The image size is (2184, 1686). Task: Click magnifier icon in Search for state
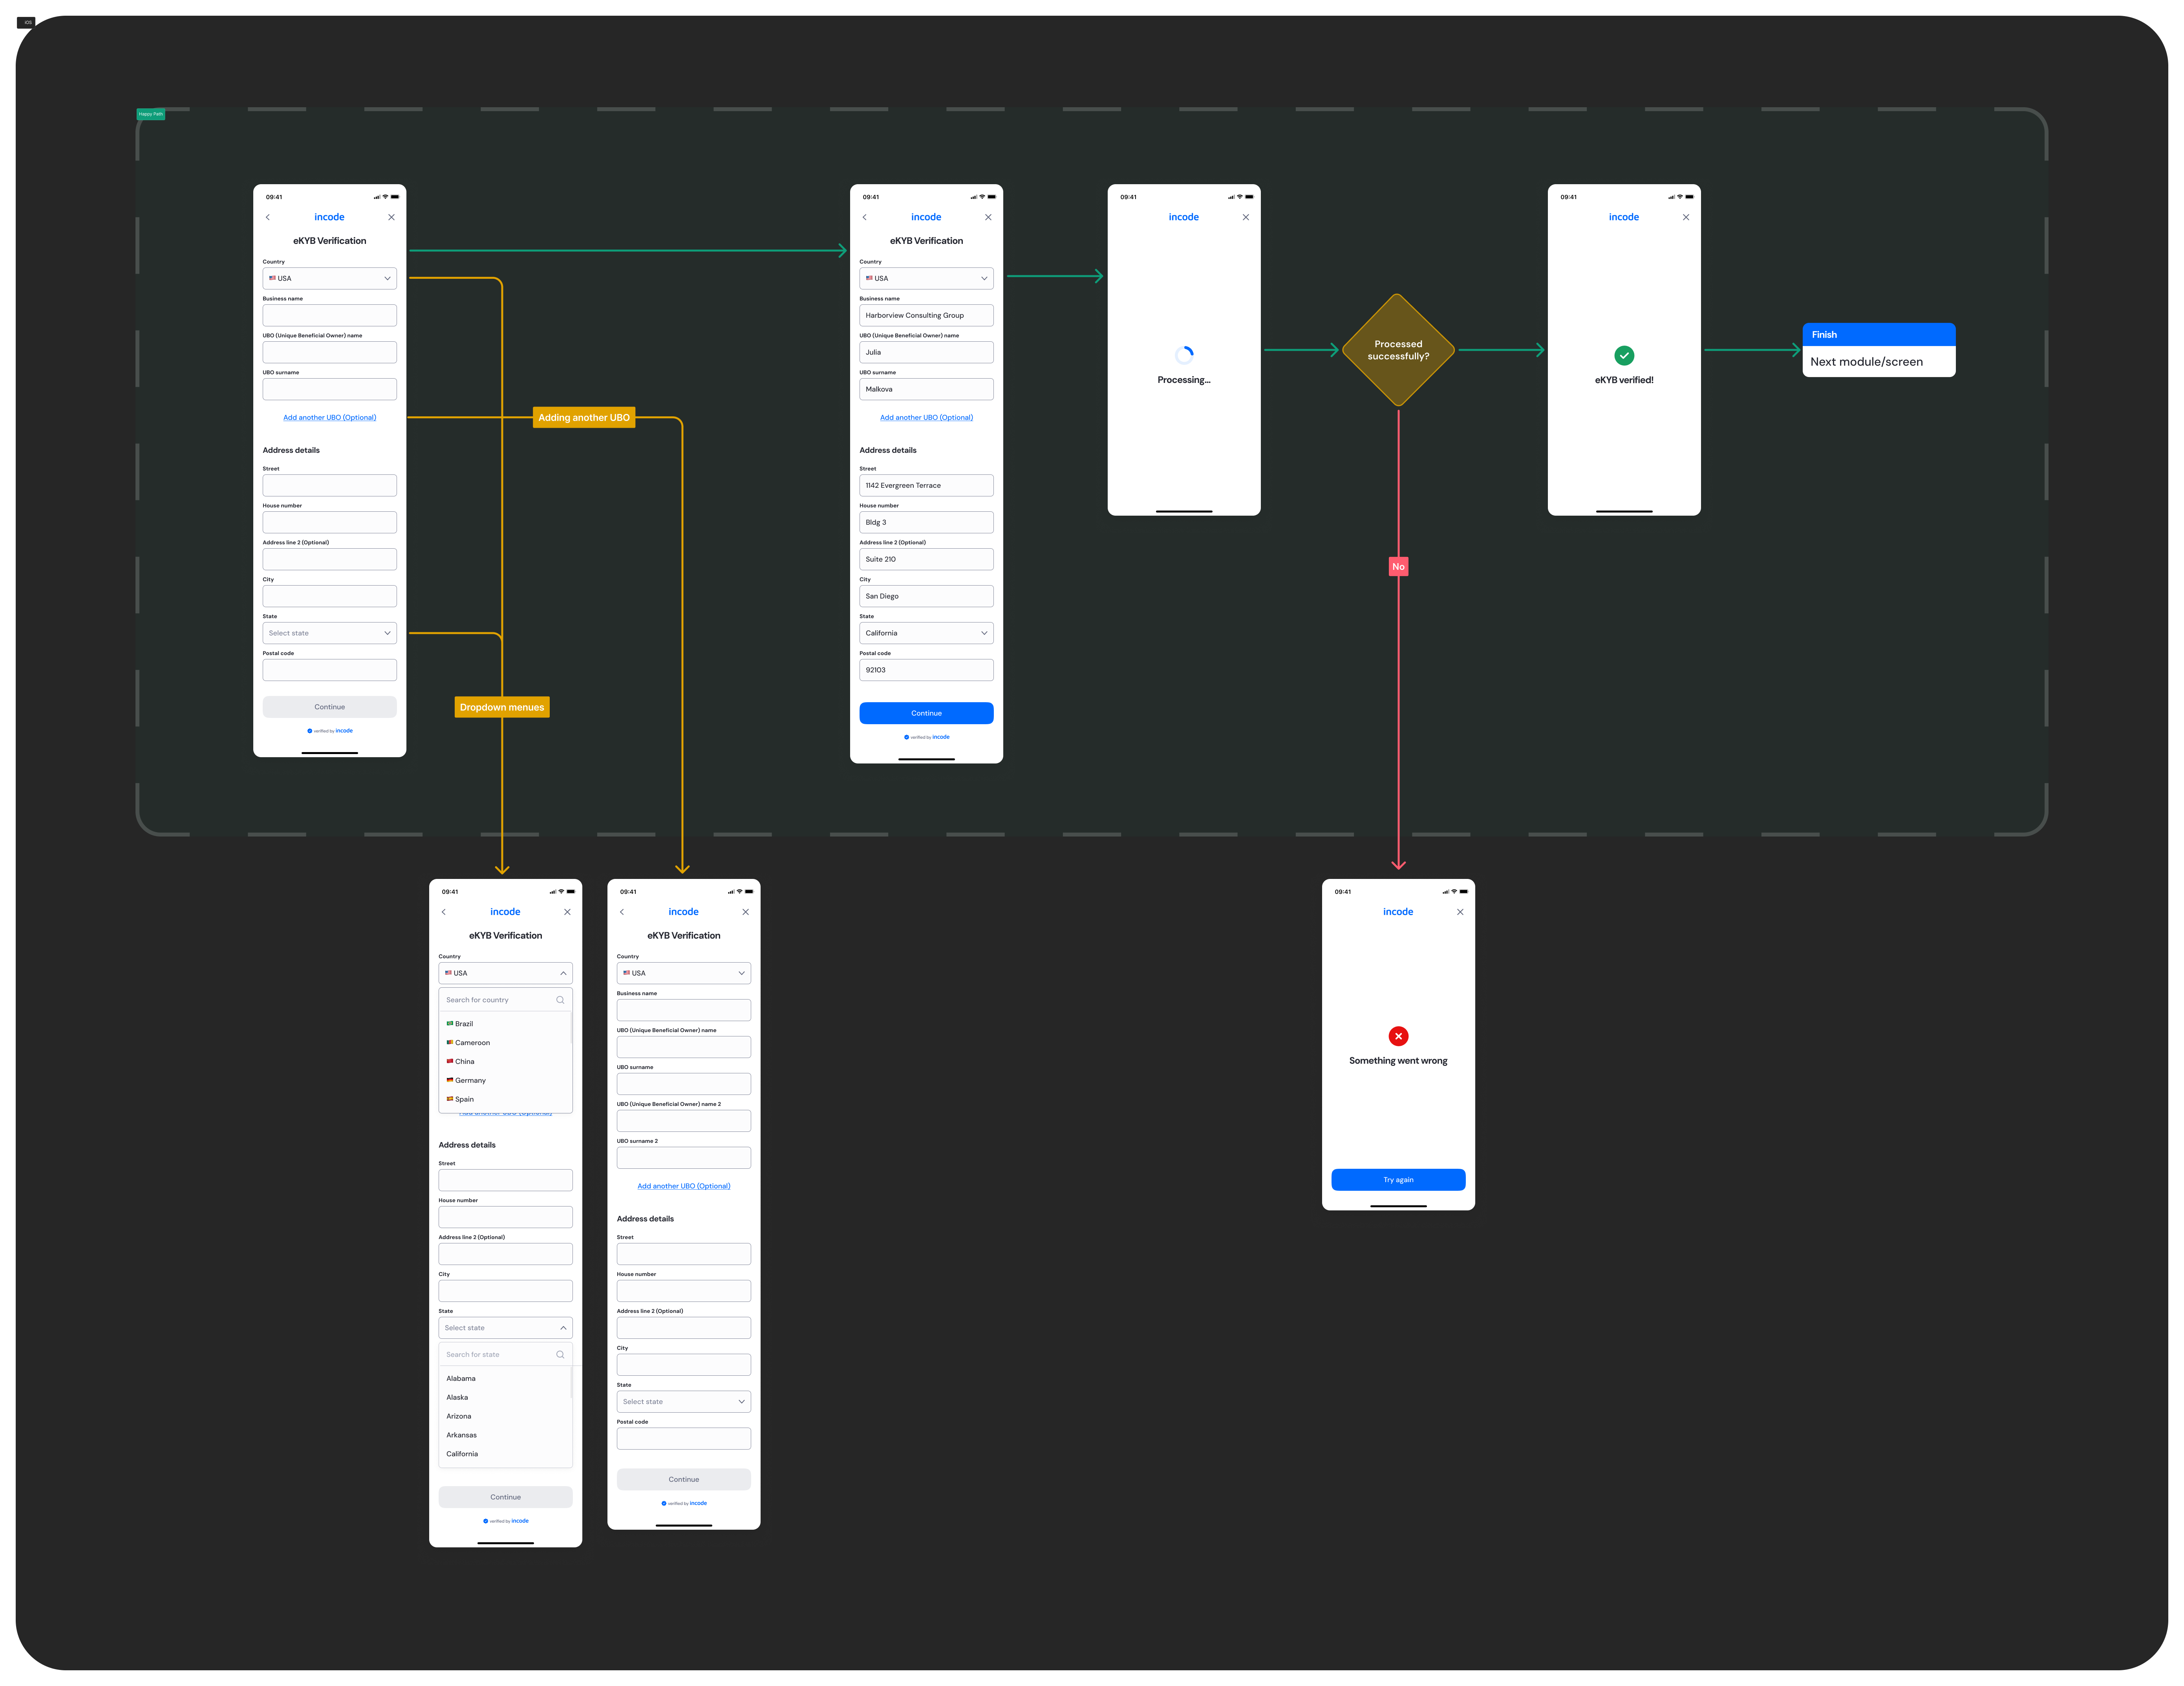[560, 1355]
